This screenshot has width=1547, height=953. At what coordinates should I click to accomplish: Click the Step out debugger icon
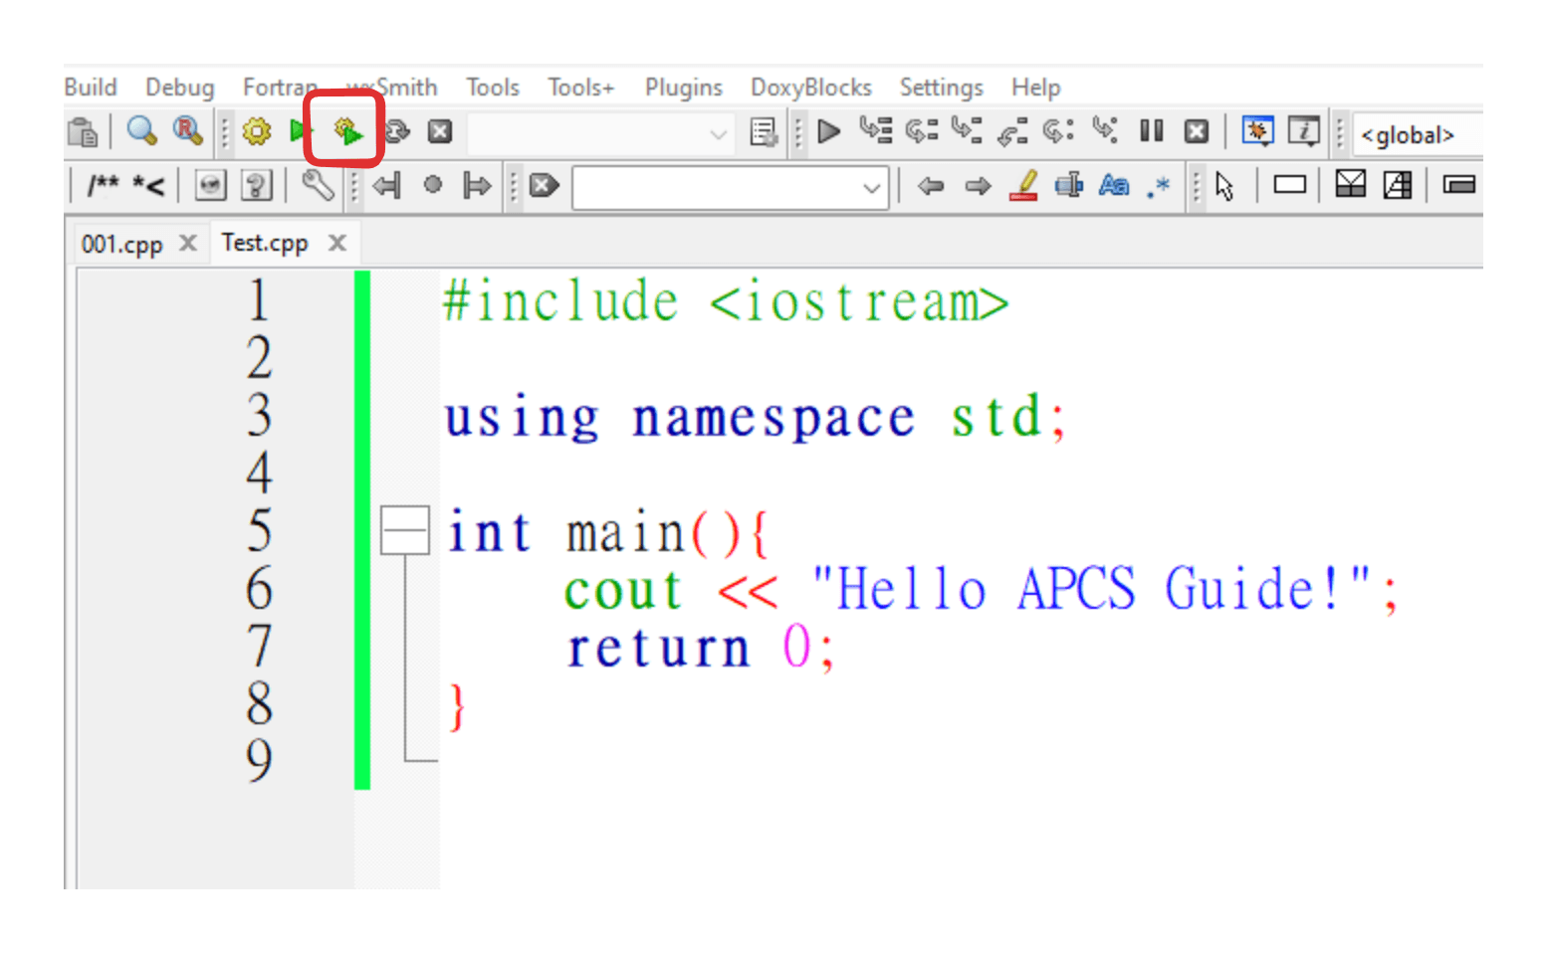[1012, 131]
